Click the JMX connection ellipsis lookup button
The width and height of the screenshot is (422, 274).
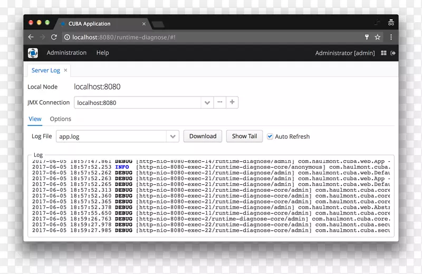click(x=219, y=102)
